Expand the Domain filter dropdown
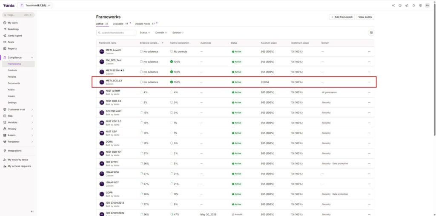The image size is (436, 216). (161, 33)
